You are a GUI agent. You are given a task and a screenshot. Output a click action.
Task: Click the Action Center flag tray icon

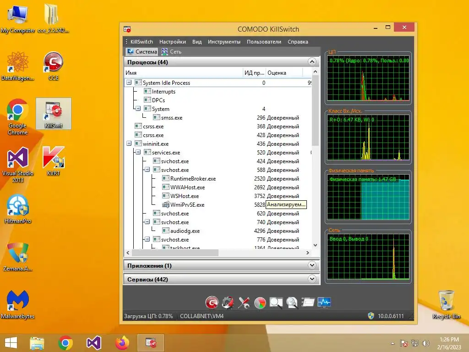404,343
